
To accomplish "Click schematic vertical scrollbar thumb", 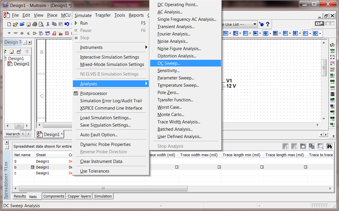I will [324, 68].
